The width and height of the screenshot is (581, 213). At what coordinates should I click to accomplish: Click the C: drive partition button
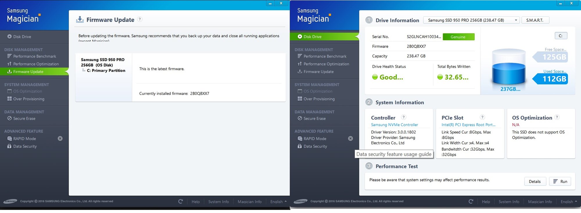click(x=561, y=36)
